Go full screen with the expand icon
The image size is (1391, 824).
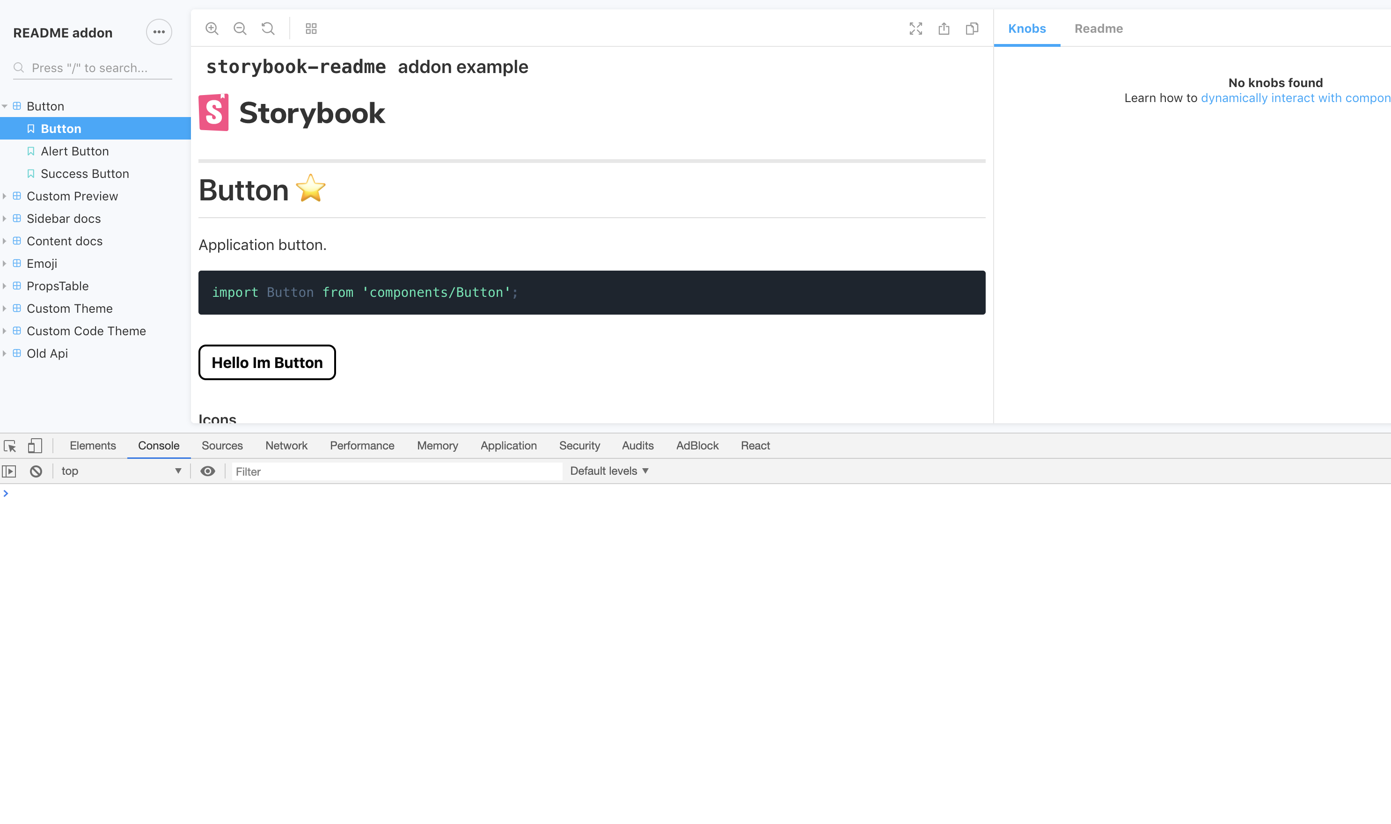[x=916, y=29]
